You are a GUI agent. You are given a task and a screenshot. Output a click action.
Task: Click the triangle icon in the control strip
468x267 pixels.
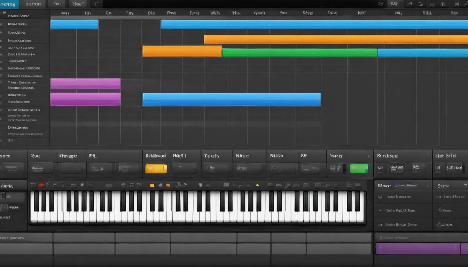[102, 169]
